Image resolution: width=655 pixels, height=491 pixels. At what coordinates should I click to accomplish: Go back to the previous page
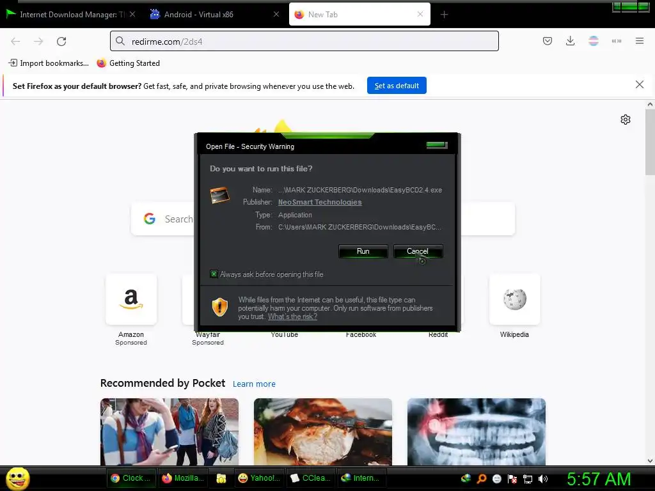point(15,42)
